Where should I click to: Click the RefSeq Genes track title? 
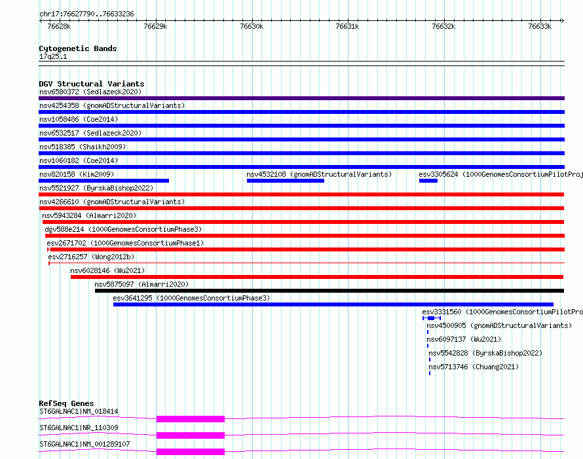coord(67,403)
